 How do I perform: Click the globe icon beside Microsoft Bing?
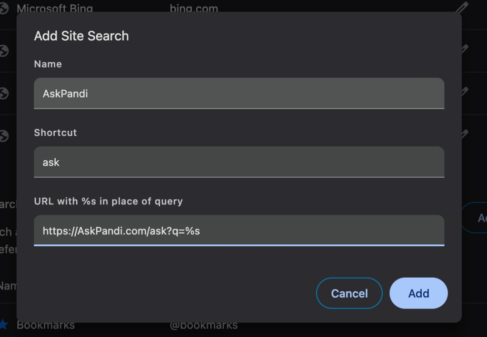click(x=4, y=9)
